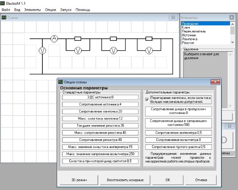Click the ЭДС источника parameter field
The width and height of the screenshot is (238, 190).
coord(100,97)
